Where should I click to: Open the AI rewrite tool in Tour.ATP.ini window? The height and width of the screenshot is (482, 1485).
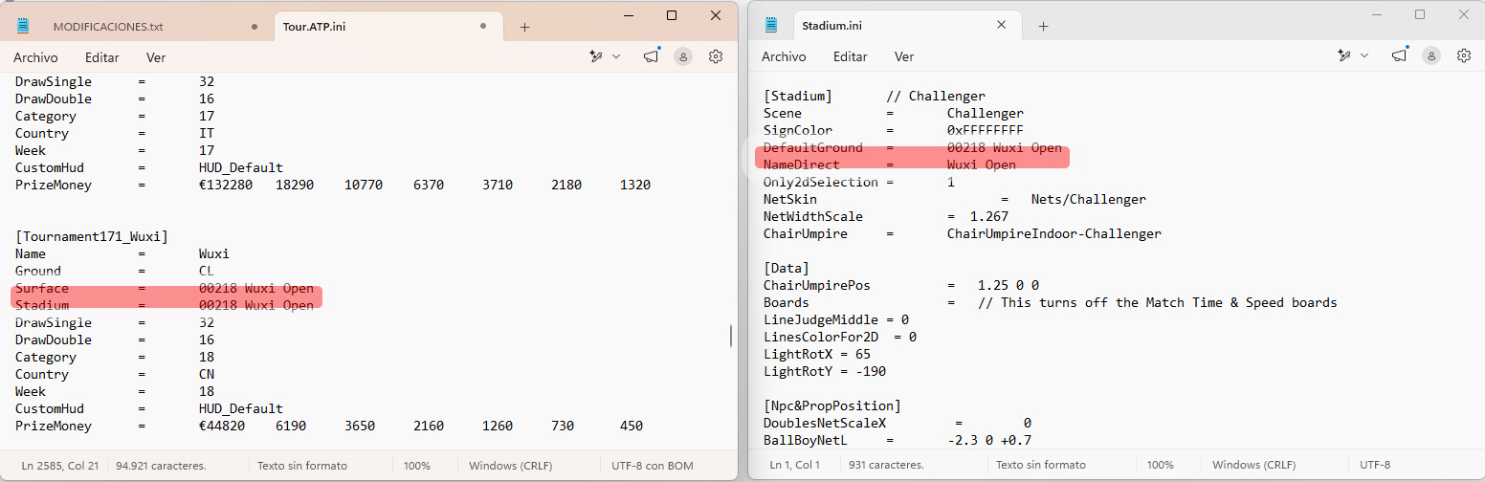click(x=596, y=57)
